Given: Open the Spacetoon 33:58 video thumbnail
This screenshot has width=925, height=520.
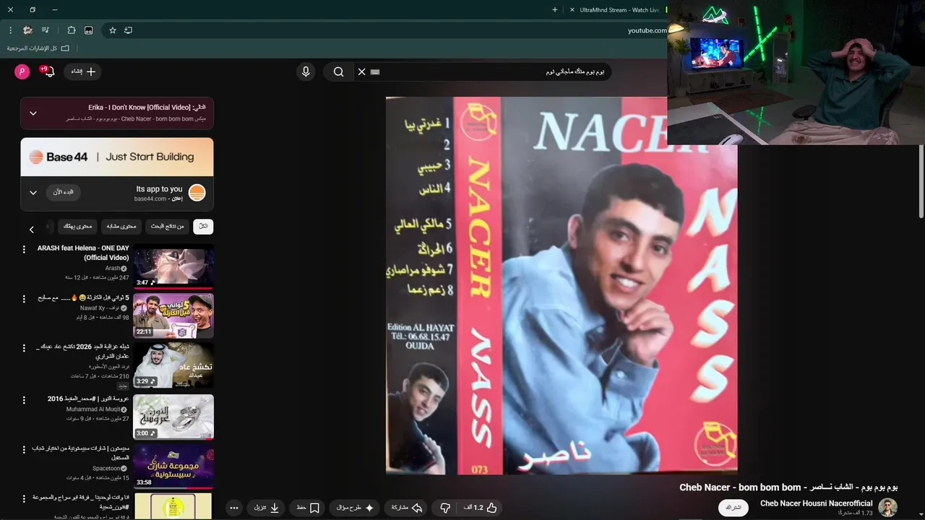Looking at the screenshot, I should tap(173, 467).
